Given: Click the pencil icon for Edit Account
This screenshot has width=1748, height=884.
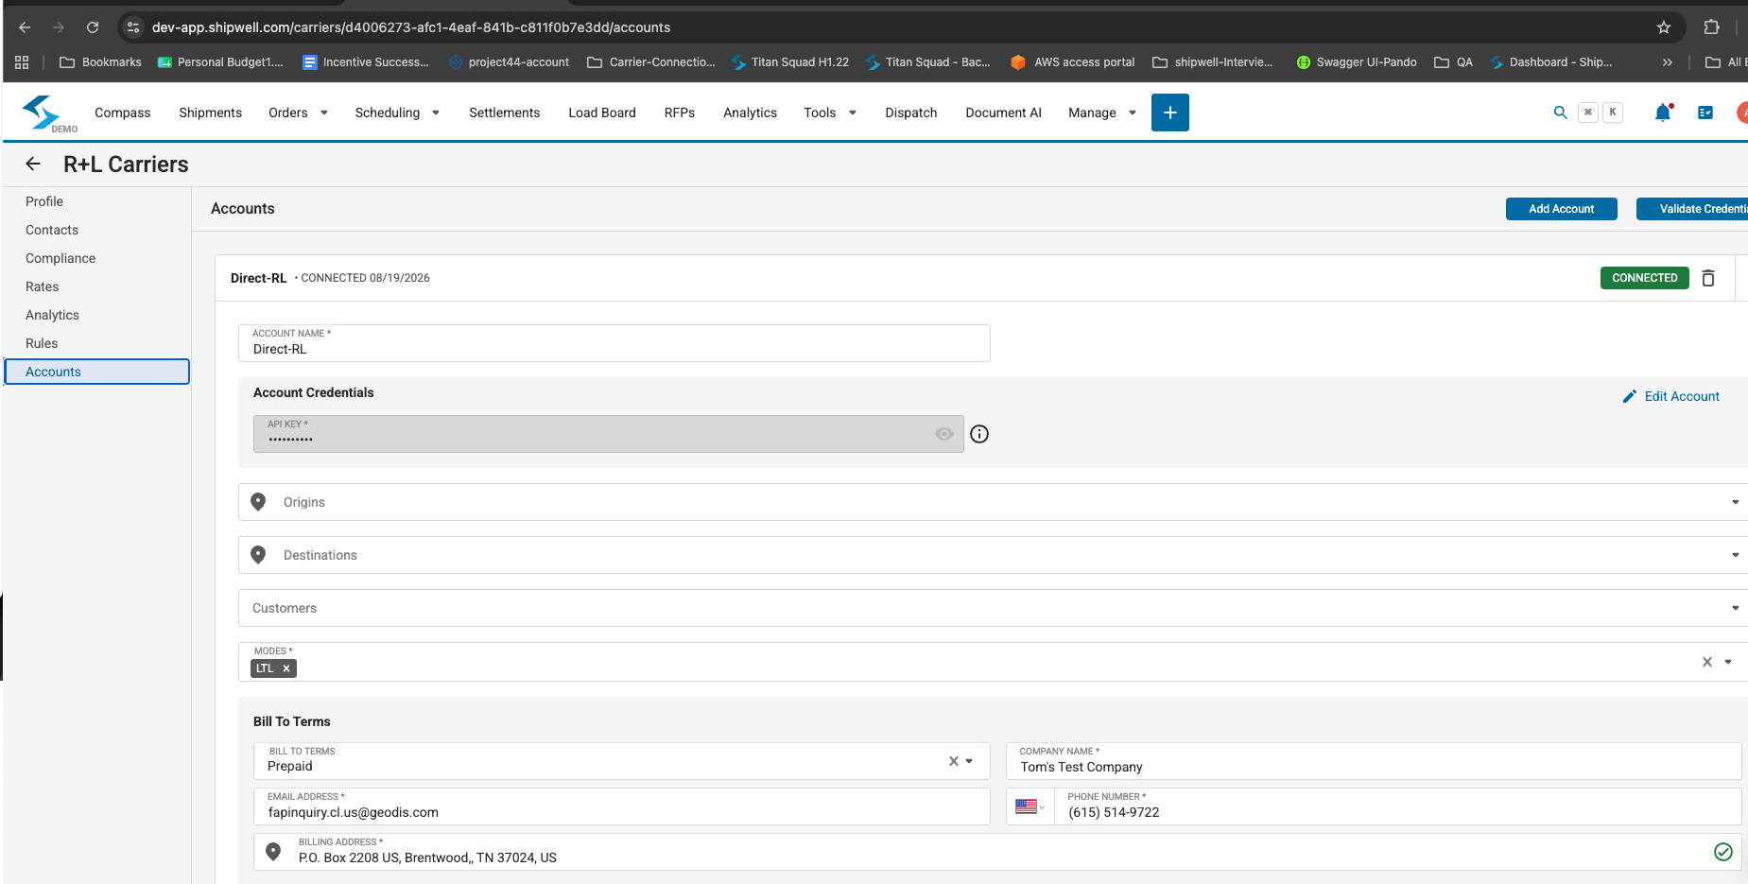Looking at the screenshot, I should [1629, 396].
